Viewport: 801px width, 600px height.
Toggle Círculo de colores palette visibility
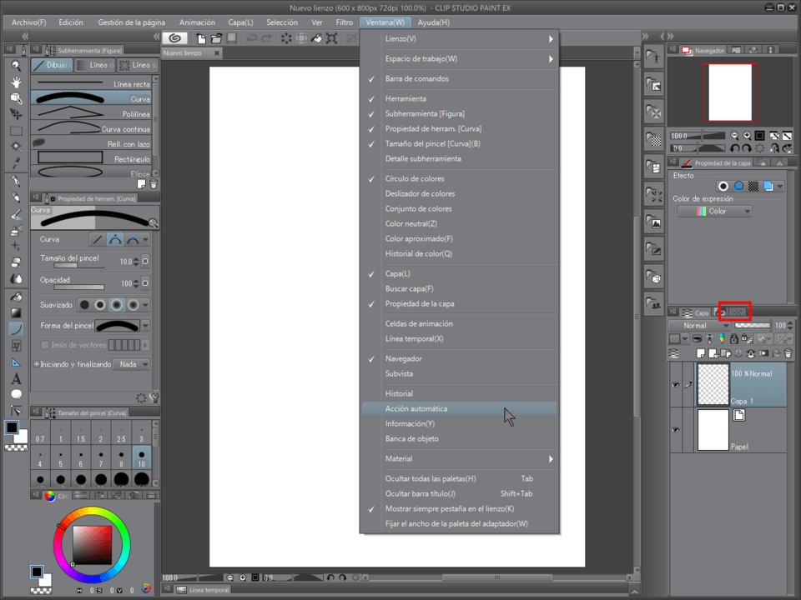(x=459, y=178)
